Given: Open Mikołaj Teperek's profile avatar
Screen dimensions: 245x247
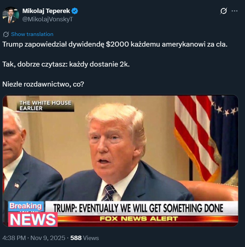Looking at the screenshot, I should pos(11,15).
